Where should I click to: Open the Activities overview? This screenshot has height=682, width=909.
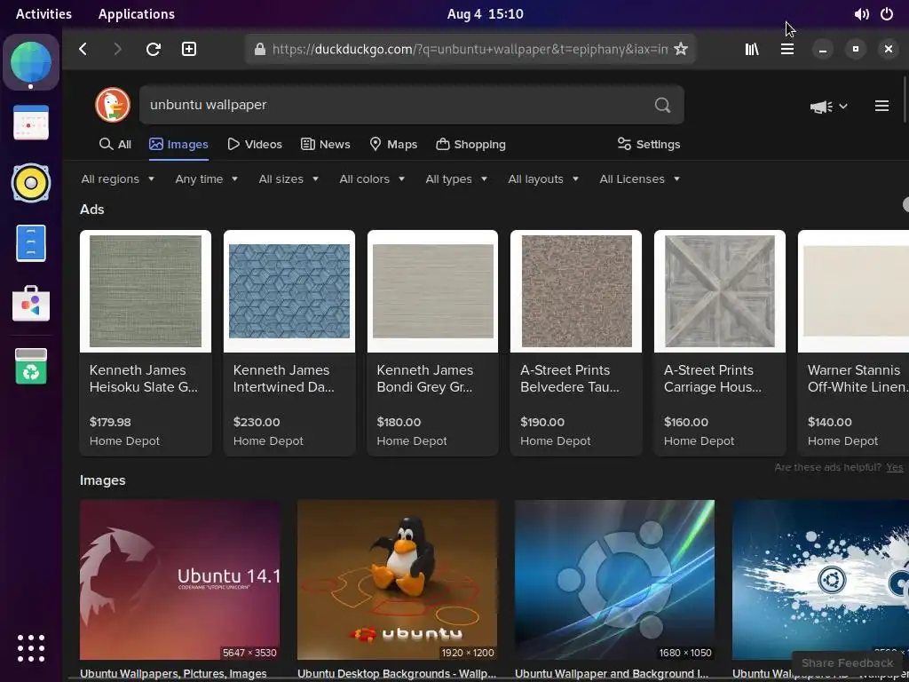coord(43,14)
